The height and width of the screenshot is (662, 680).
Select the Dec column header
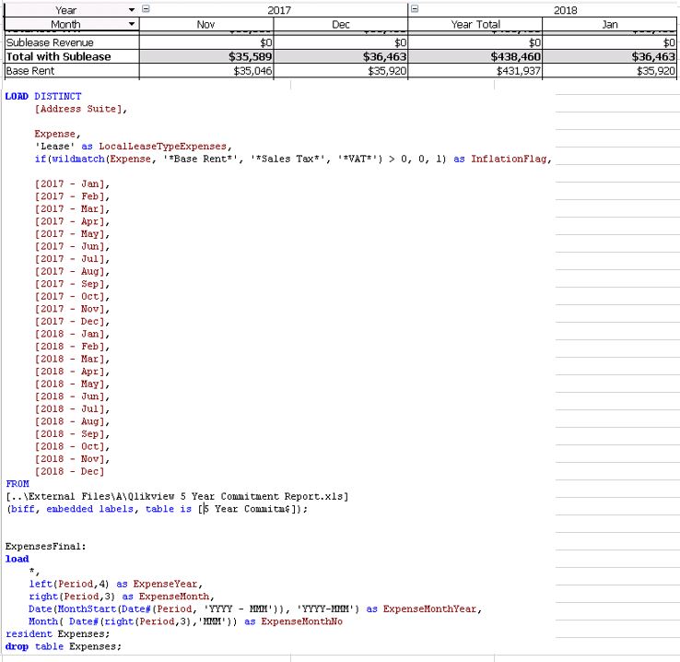tap(341, 25)
